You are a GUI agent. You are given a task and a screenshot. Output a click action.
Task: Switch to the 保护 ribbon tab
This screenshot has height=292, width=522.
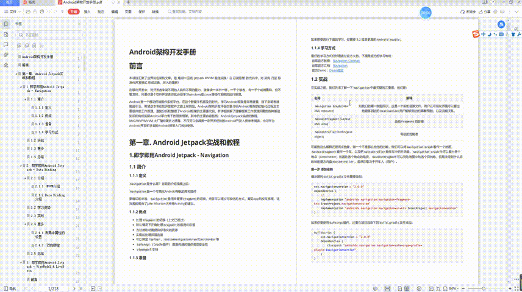click(x=142, y=12)
